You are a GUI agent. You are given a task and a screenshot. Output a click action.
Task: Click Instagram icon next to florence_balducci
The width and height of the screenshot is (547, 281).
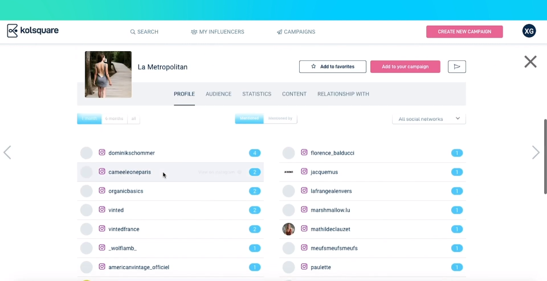pyautogui.click(x=304, y=152)
